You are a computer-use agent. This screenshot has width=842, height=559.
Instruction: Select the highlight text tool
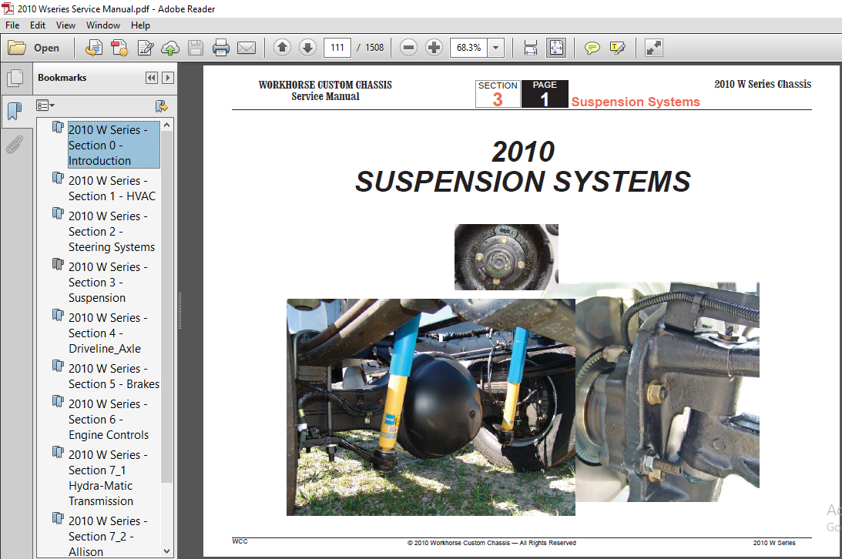[x=618, y=48]
